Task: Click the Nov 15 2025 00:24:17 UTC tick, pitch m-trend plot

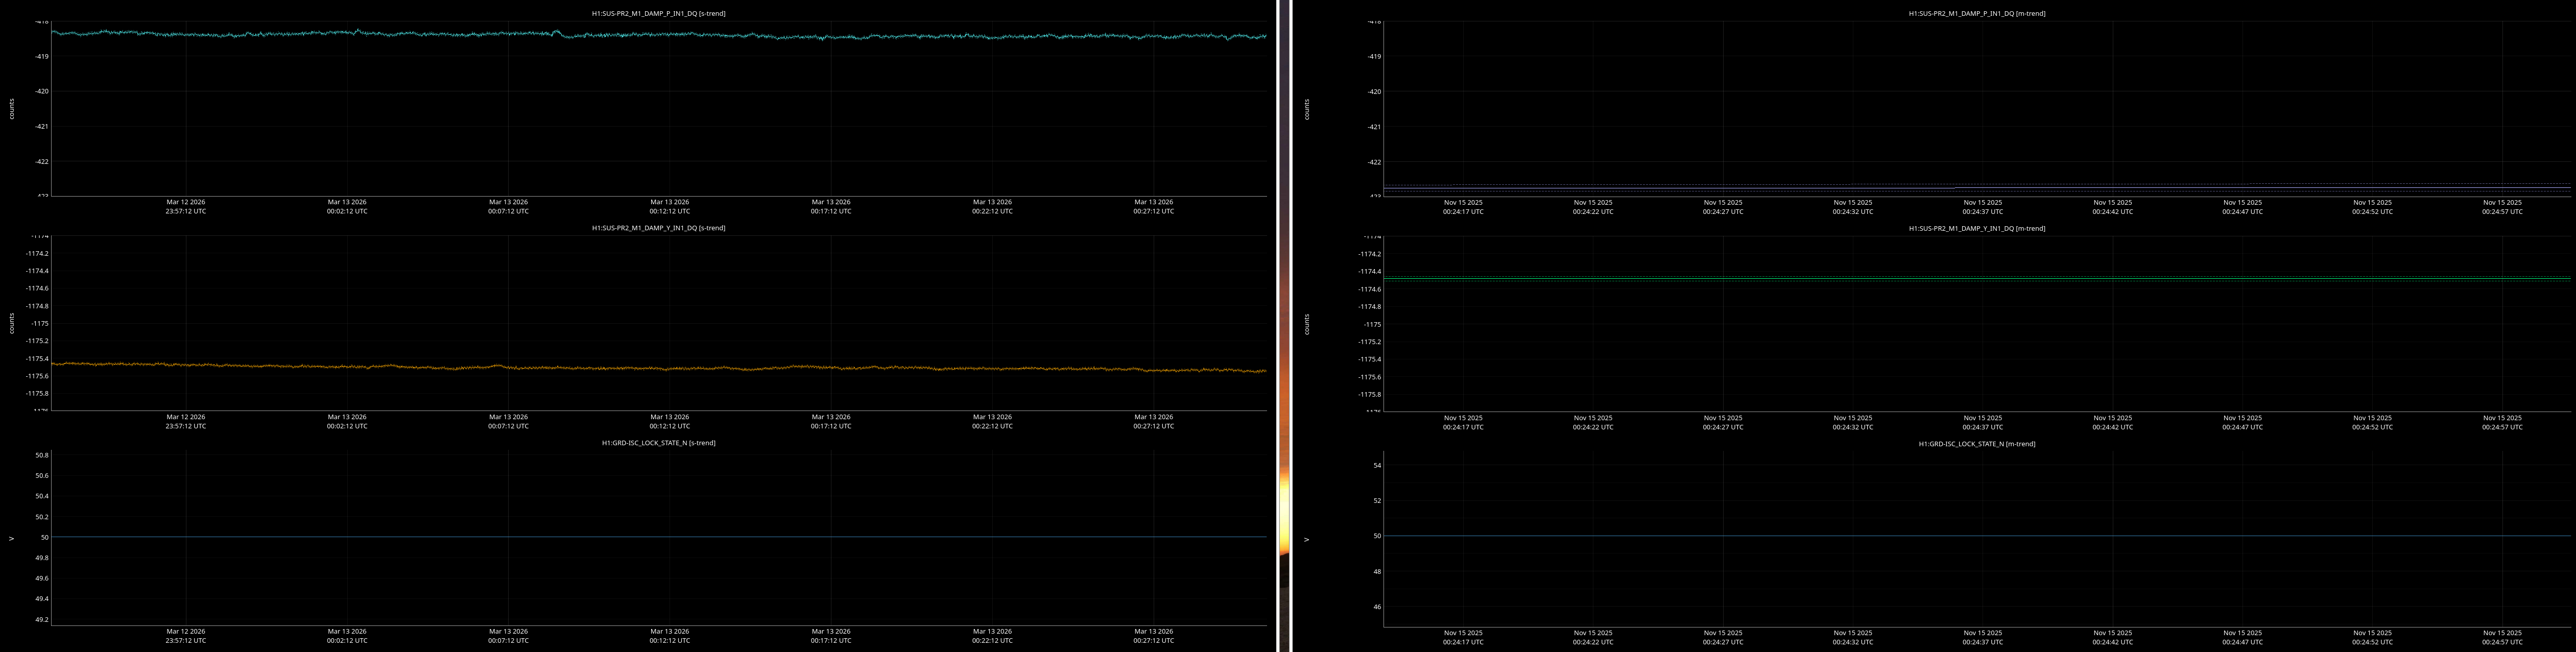Action: [1463, 206]
